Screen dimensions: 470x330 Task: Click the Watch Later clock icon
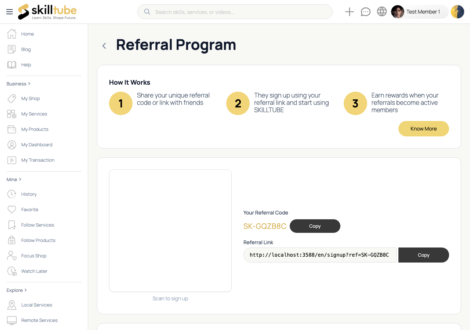[12, 271]
